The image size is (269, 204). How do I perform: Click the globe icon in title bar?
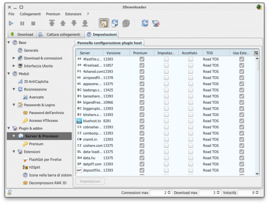pos(259,7)
